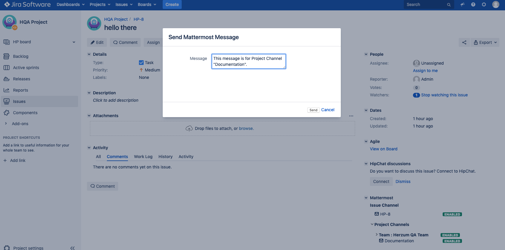Click the browse link in attachments
Viewport: 505px width, 250px height.
246,128
